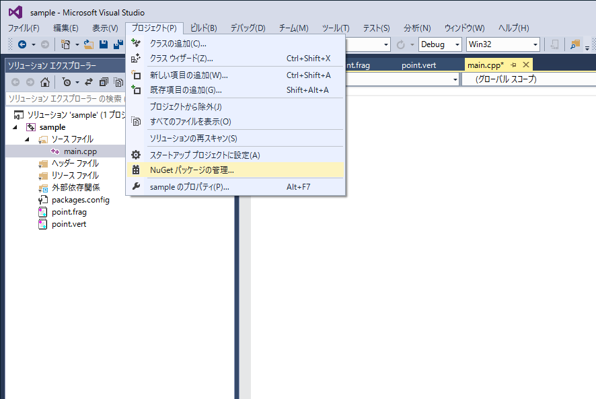
Task: Click the refresh icon beside Debug
Action: pyautogui.click(x=401, y=45)
